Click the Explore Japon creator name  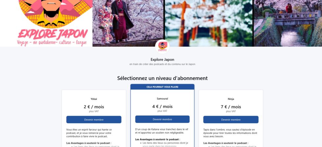(x=162, y=59)
